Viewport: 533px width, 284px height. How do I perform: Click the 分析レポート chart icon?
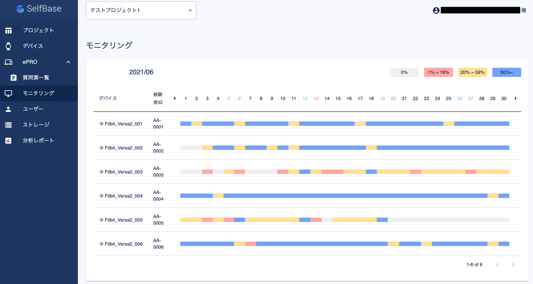(8, 140)
